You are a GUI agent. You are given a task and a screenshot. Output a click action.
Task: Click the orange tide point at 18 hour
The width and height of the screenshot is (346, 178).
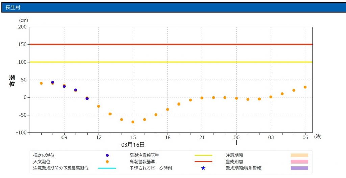tap(167, 109)
